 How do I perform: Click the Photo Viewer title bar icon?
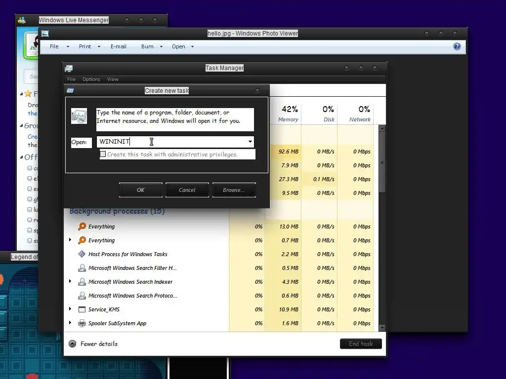45,34
